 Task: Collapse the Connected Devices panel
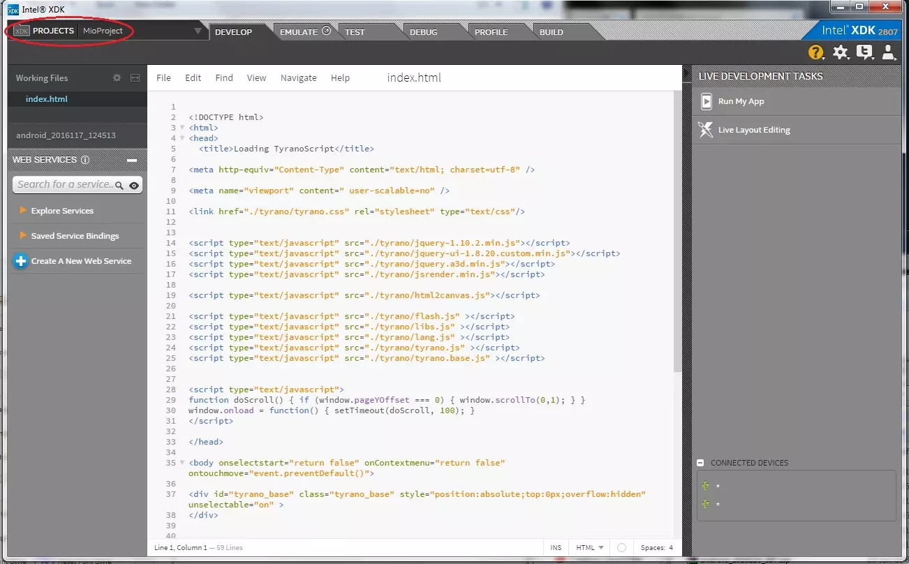(700, 463)
